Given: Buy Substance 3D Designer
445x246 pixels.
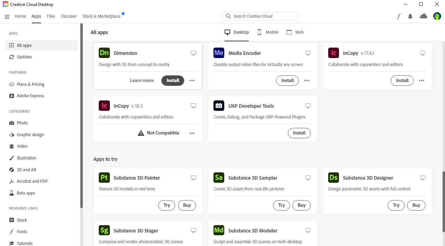Looking at the screenshot, I should 416,205.
